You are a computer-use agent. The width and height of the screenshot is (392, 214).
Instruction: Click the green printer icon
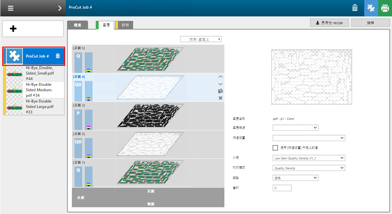click(x=385, y=8)
